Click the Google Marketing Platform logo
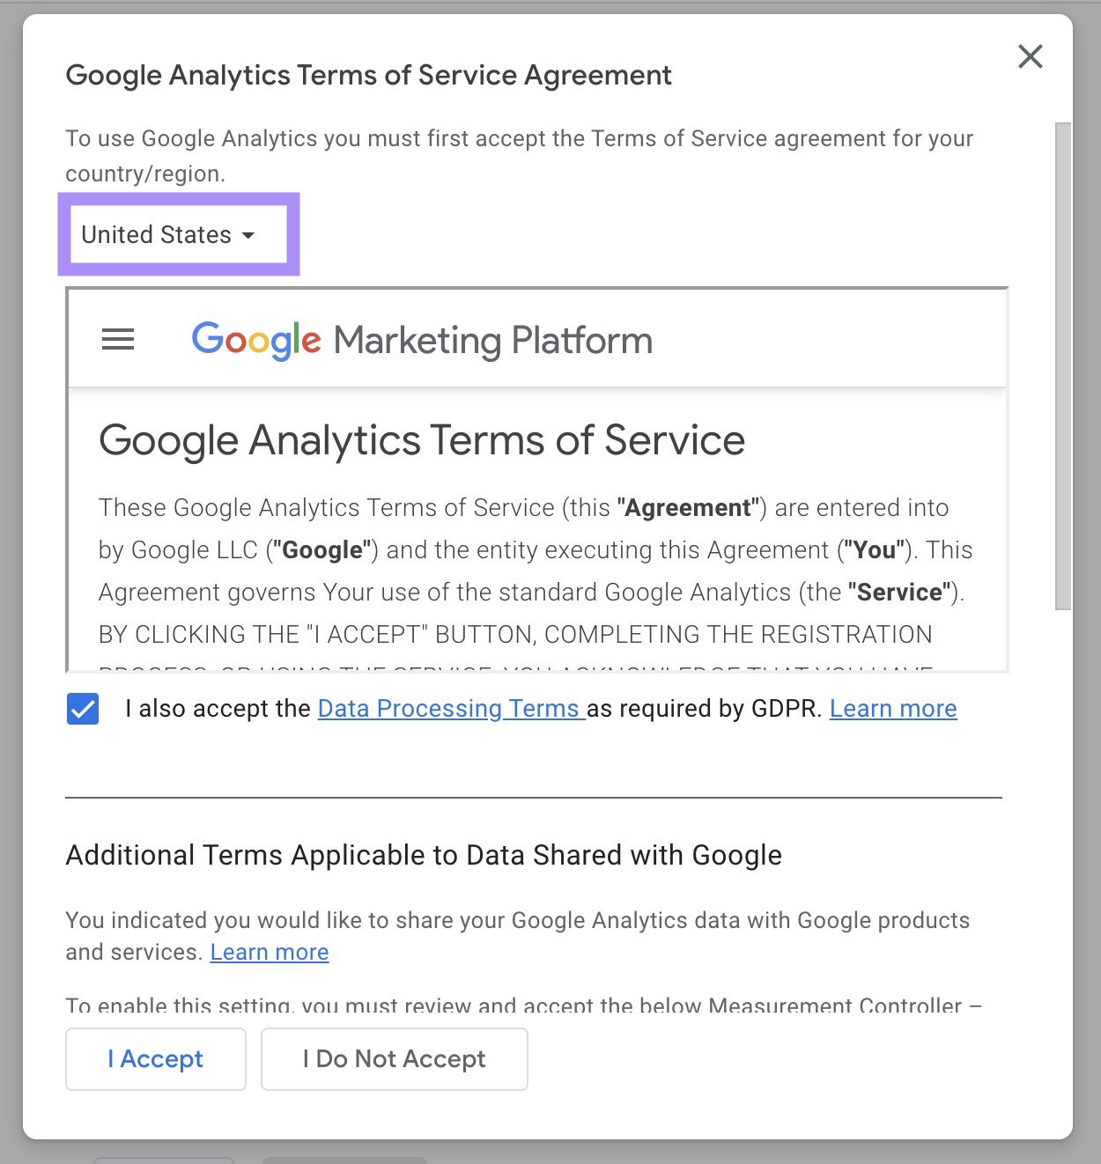This screenshot has width=1101, height=1164. click(421, 340)
